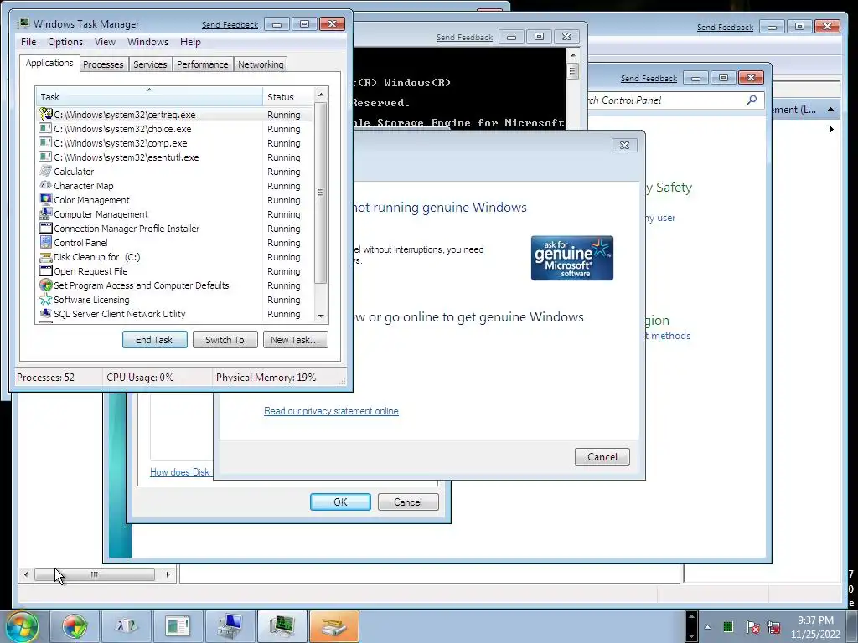Select the Calculator task icon
The height and width of the screenshot is (643, 858).
click(46, 171)
